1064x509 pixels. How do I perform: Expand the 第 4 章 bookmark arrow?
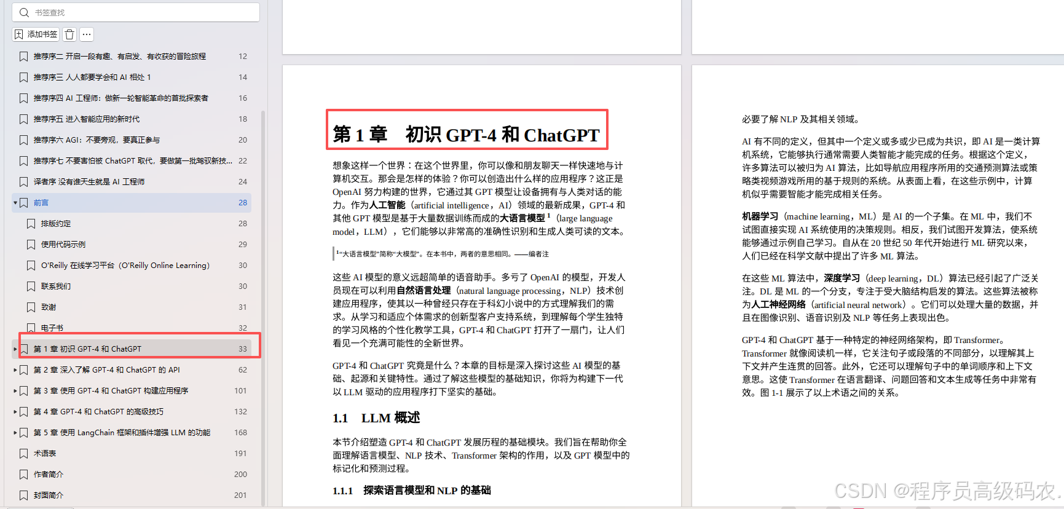[x=15, y=412]
